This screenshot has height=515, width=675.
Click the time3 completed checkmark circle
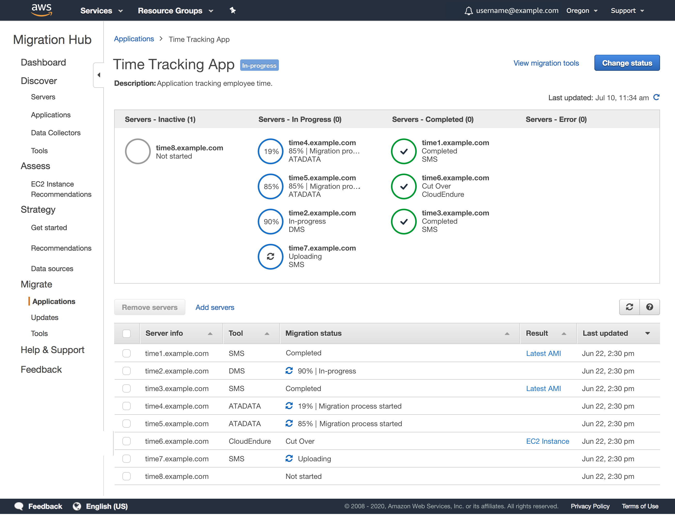(404, 222)
